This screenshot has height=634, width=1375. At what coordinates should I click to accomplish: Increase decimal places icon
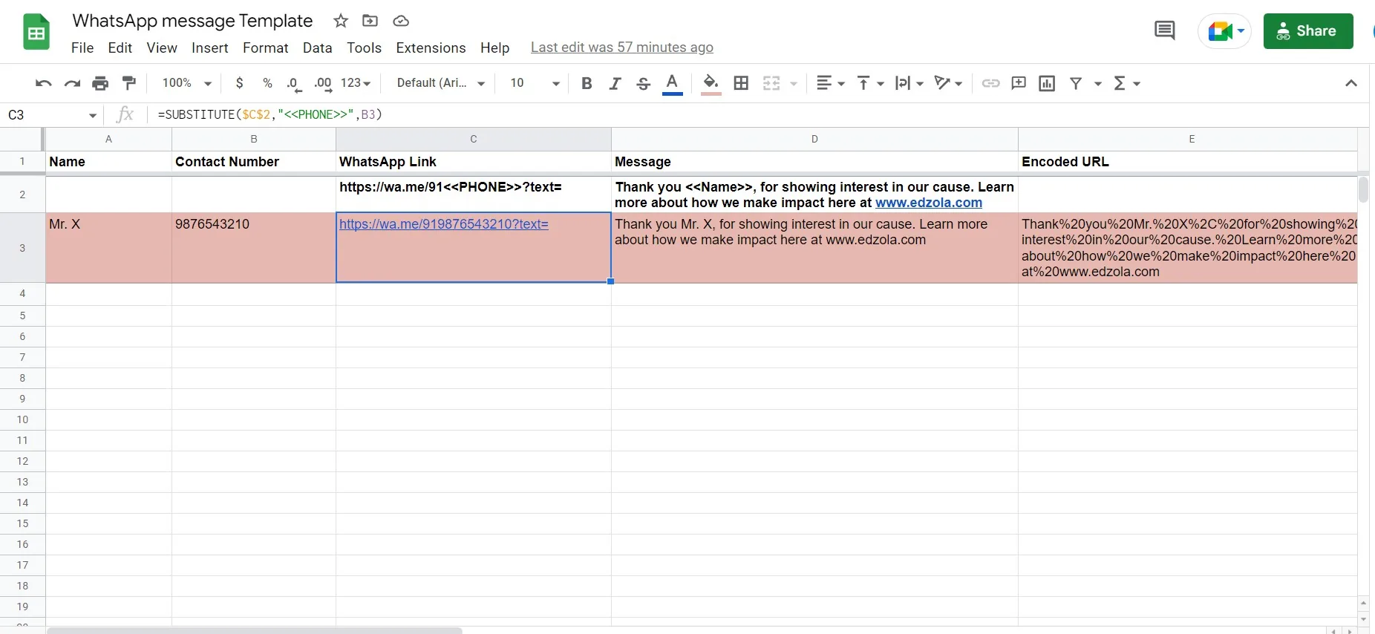coord(323,84)
